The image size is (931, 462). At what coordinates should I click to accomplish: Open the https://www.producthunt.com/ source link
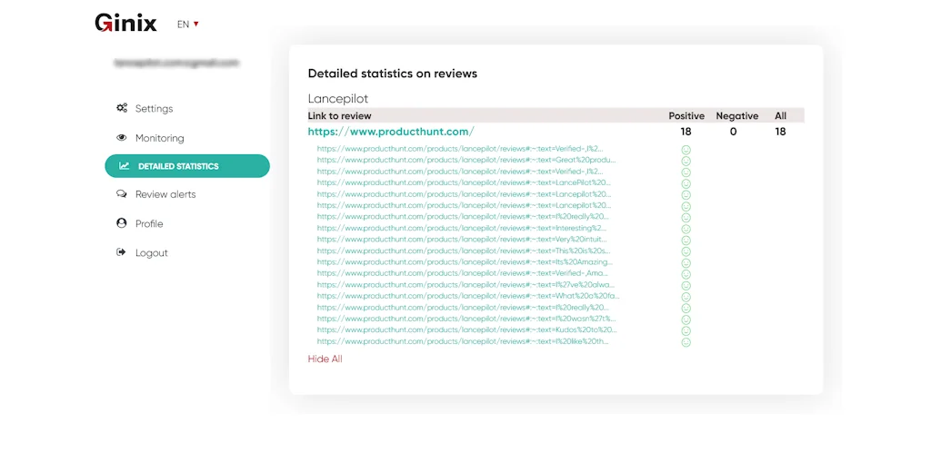click(391, 132)
